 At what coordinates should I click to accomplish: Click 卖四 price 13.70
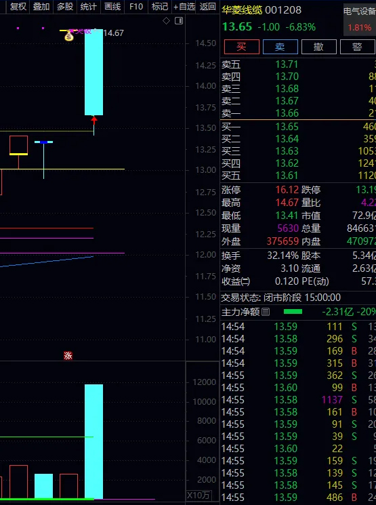click(287, 77)
